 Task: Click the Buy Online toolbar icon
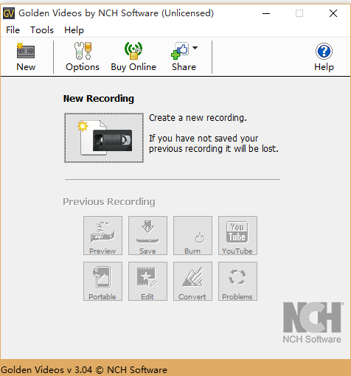point(133,57)
